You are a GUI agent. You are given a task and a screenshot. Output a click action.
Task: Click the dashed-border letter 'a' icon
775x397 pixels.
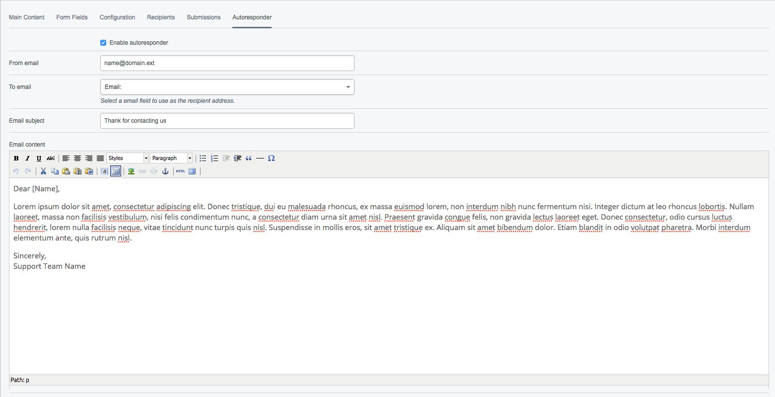click(104, 171)
